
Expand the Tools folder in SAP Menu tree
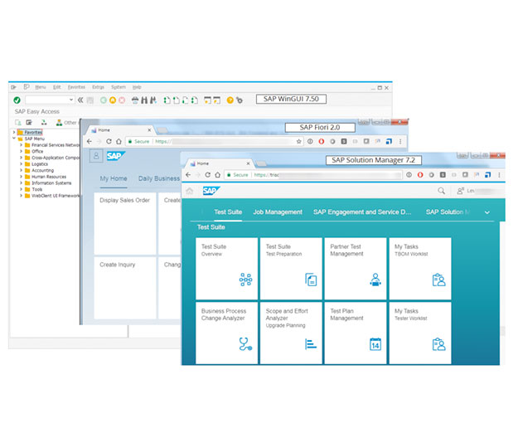coord(21,189)
